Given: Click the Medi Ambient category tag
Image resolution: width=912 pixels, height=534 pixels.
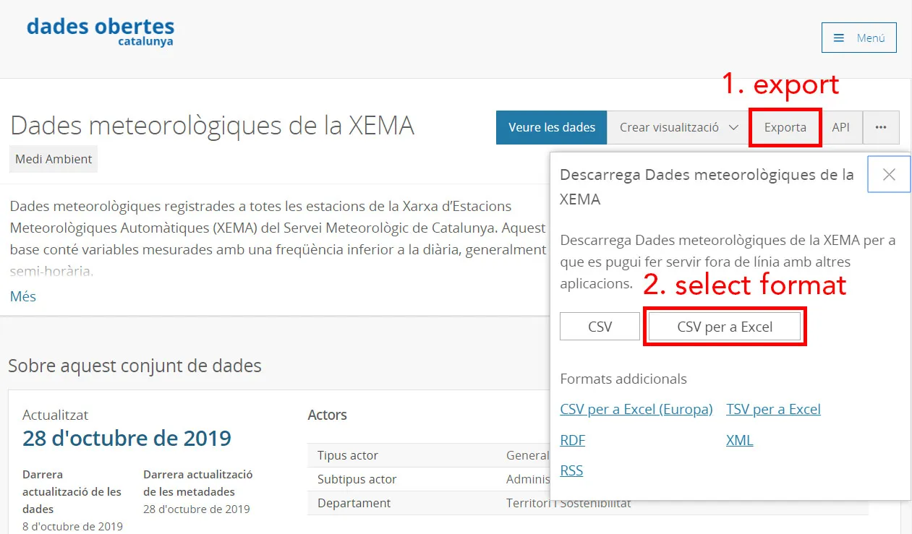Looking at the screenshot, I should 54,159.
